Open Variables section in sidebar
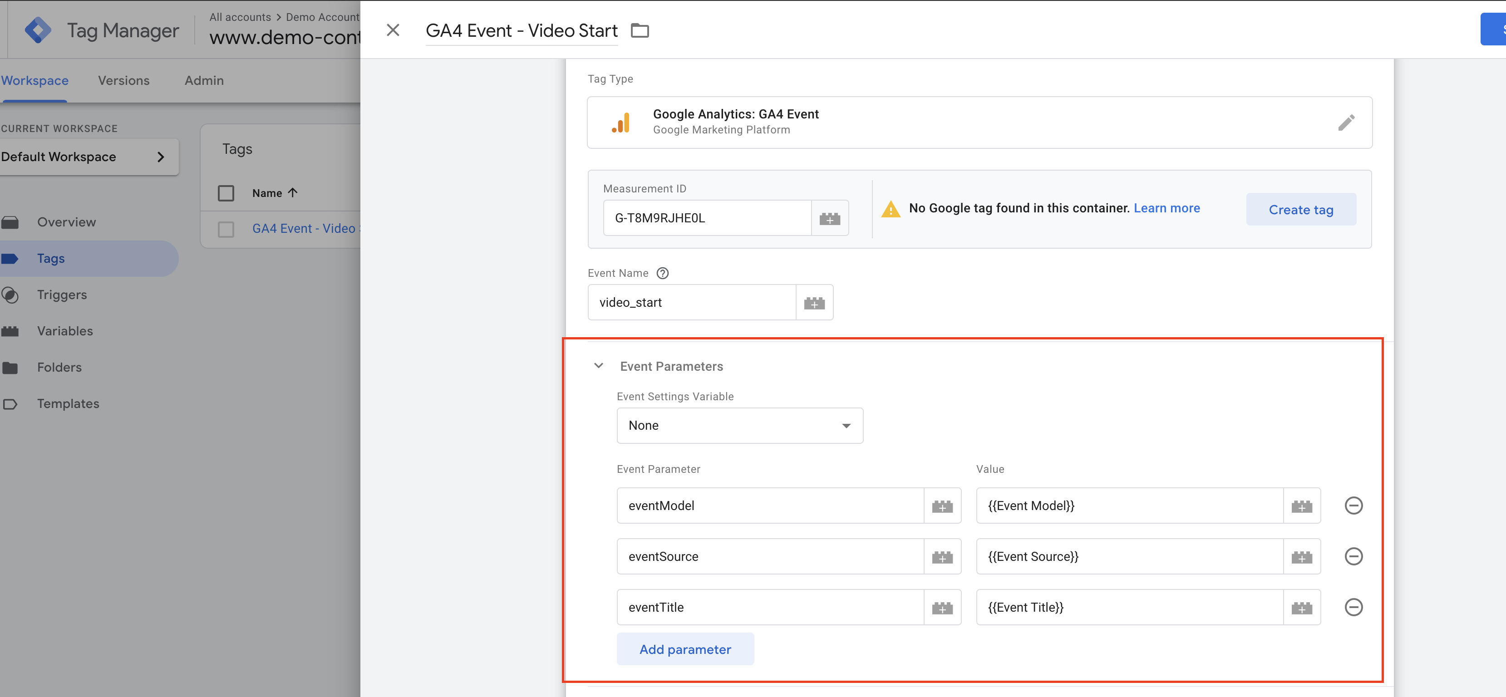 tap(65, 331)
